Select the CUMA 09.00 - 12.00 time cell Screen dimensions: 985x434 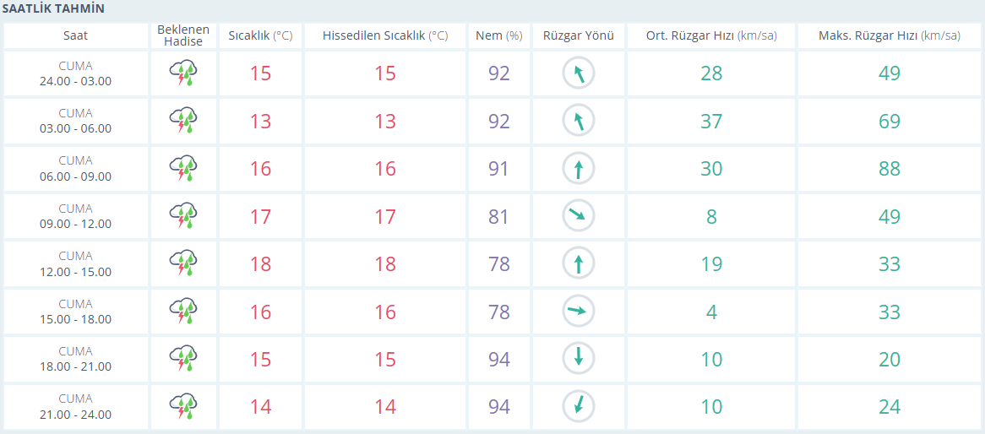[75, 216]
